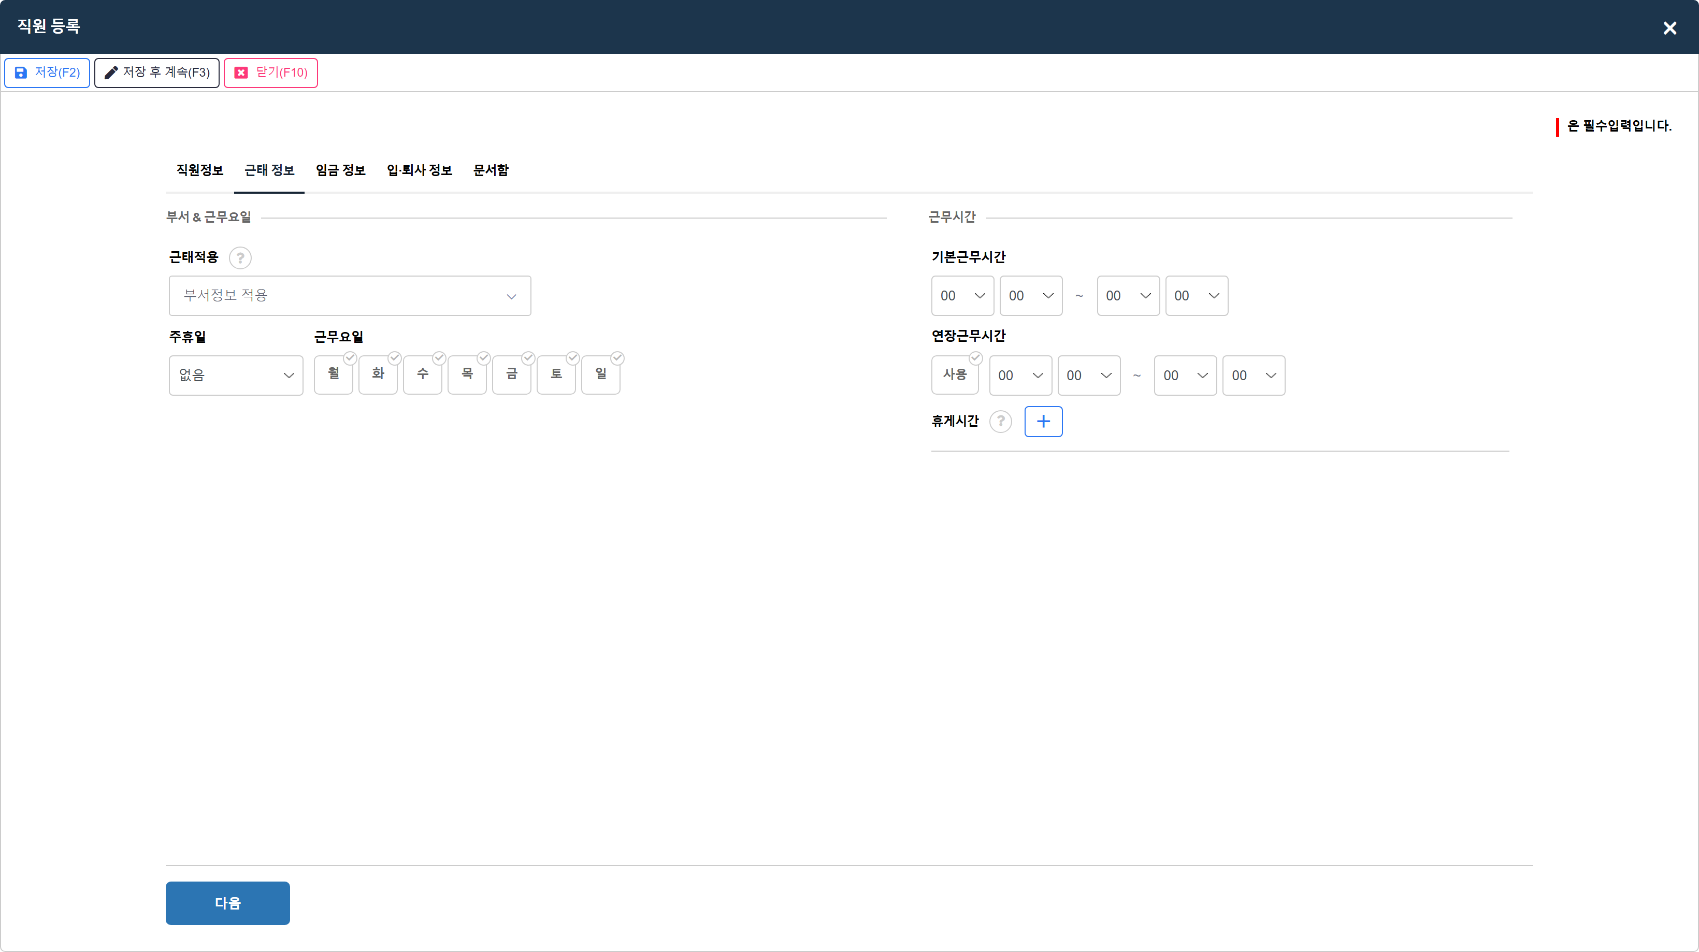The width and height of the screenshot is (1699, 952).
Task: Select the 근태 정보 tab
Action: point(269,170)
